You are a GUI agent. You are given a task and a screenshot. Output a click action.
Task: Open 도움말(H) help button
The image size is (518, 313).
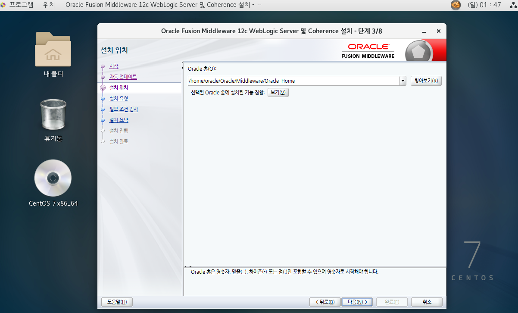117,302
